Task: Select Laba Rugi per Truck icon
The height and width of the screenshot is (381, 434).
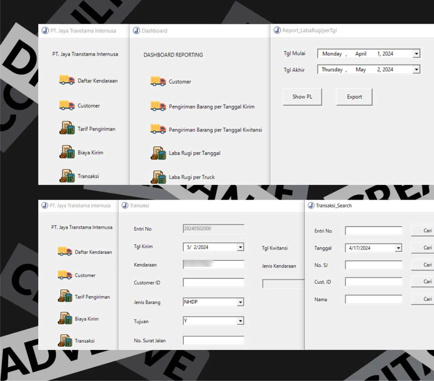Action: point(158,177)
